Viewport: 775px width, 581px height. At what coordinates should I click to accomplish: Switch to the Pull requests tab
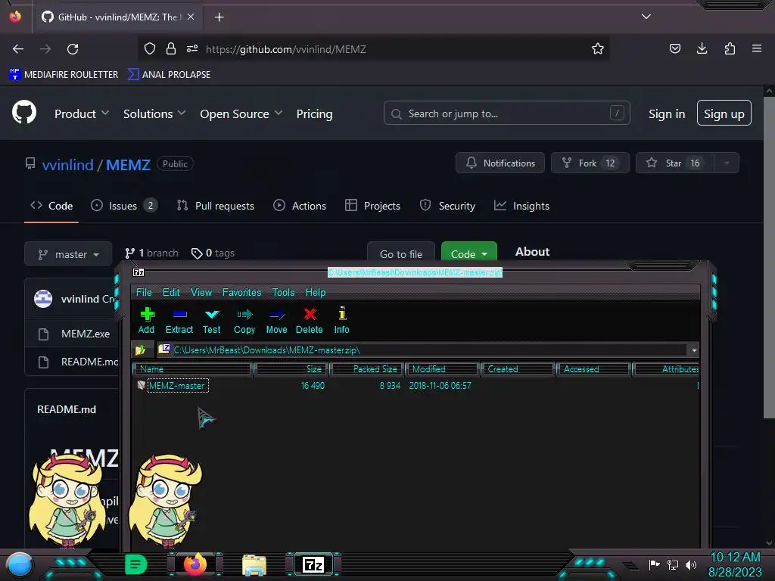point(216,206)
